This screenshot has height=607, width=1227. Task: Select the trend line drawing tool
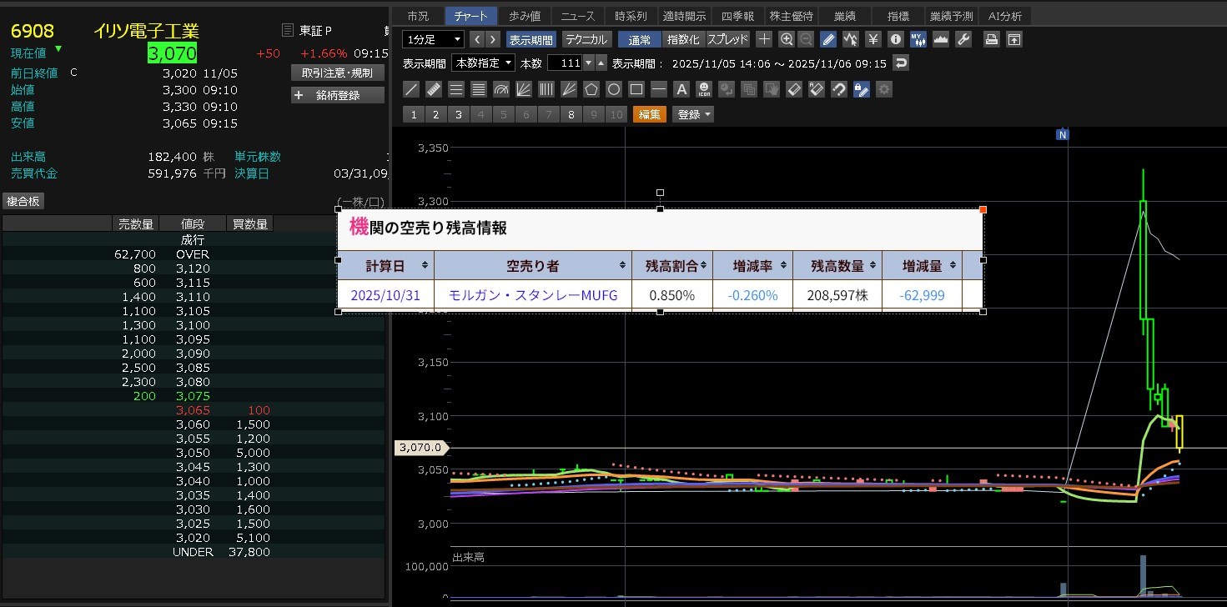411,89
